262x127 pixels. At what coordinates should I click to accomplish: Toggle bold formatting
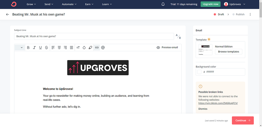tap(28, 48)
